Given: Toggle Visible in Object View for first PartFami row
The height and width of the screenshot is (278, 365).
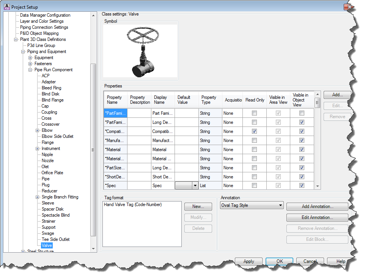Looking at the screenshot, I should tap(302, 113).
